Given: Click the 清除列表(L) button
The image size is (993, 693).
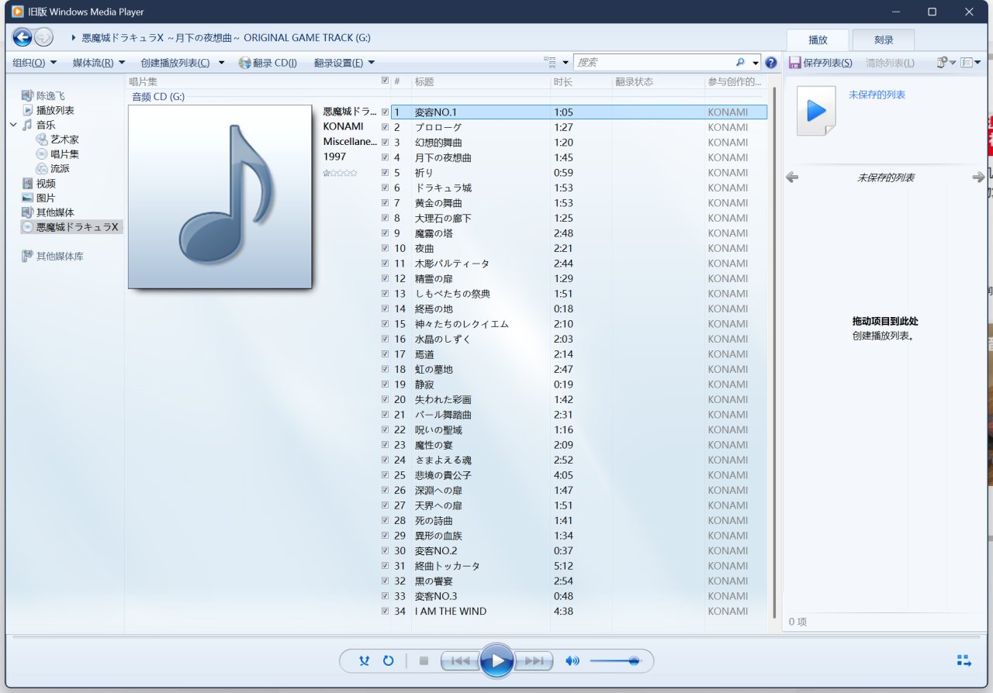Looking at the screenshot, I should [x=890, y=63].
